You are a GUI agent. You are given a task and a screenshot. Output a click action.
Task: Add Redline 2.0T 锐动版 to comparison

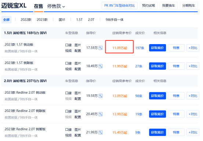[193, 96]
